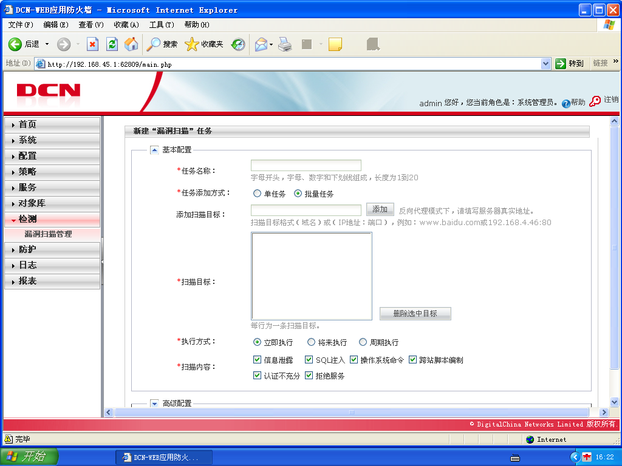Click the Stop loading icon
This screenshot has width=622, height=466.
pyautogui.click(x=92, y=44)
